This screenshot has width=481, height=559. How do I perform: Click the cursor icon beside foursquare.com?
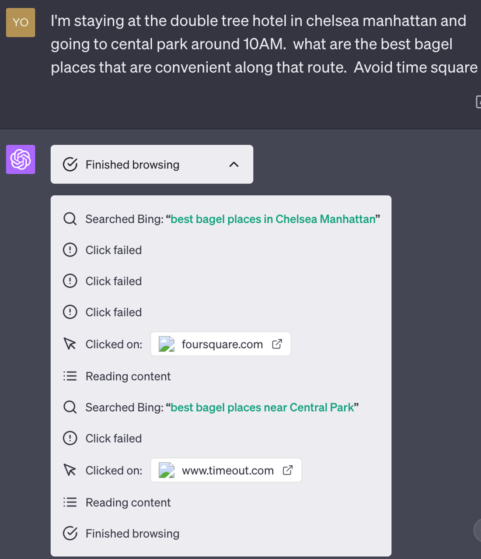[70, 344]
